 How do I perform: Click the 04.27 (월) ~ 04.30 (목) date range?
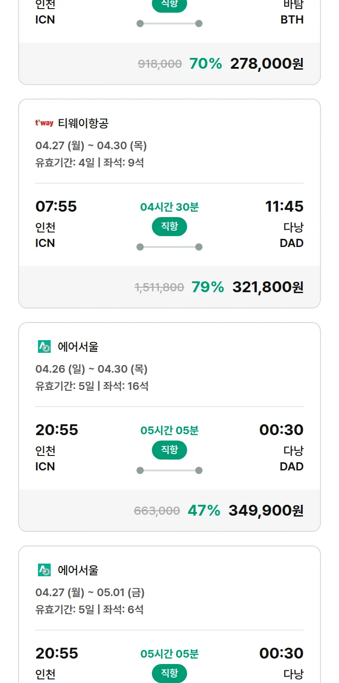pos(91,146)
